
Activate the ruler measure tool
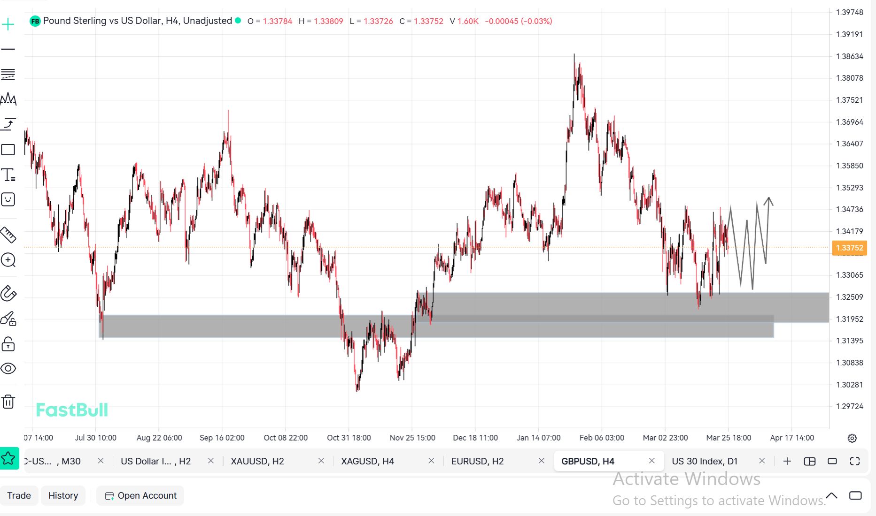coord(8,235)
